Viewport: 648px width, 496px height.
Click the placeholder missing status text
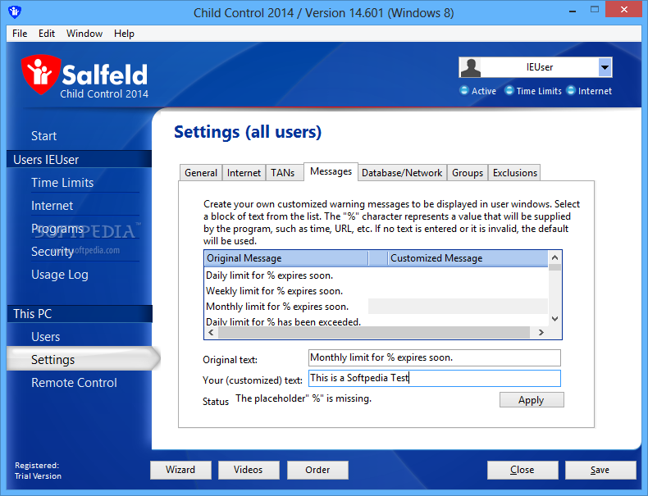tap(303, 398)
